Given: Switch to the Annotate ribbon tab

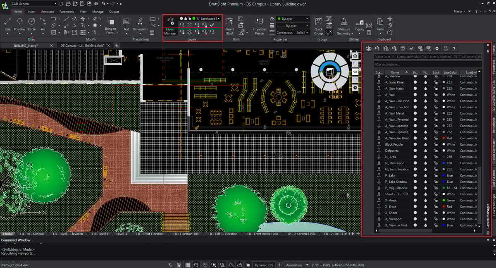Looking at the screenshot, I should coord(47,12).
